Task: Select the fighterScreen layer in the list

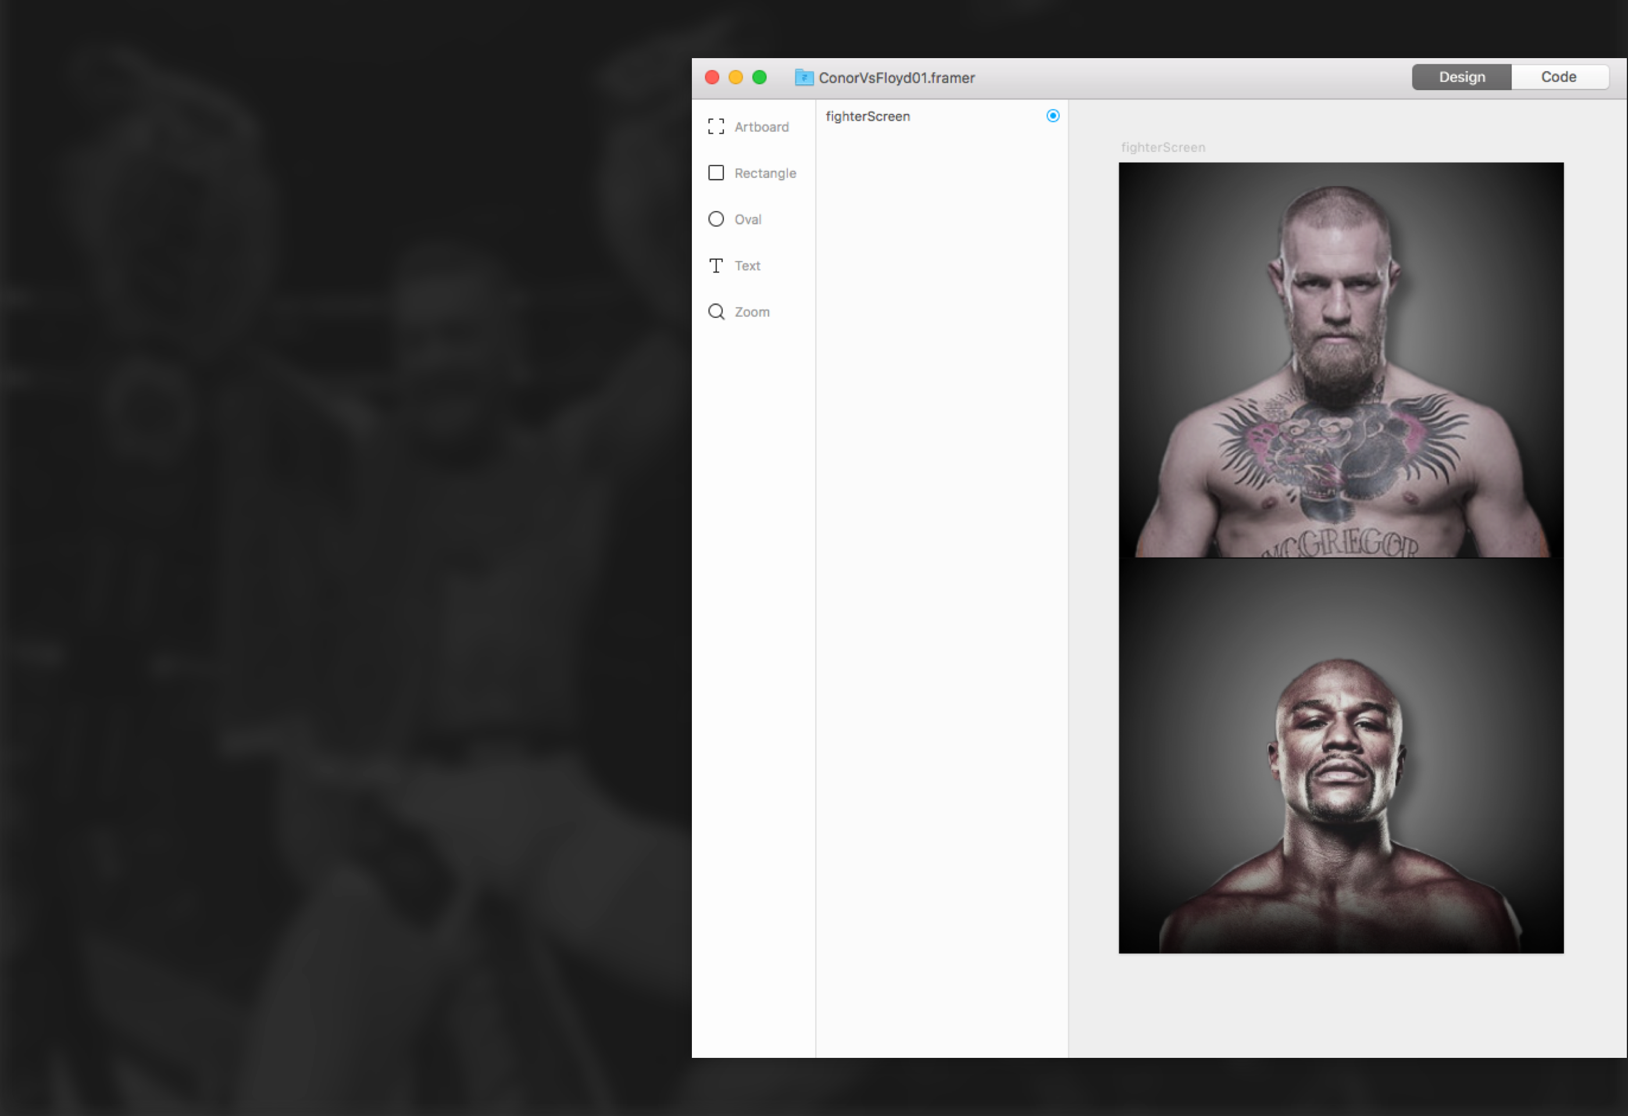Action: (941, 116)
